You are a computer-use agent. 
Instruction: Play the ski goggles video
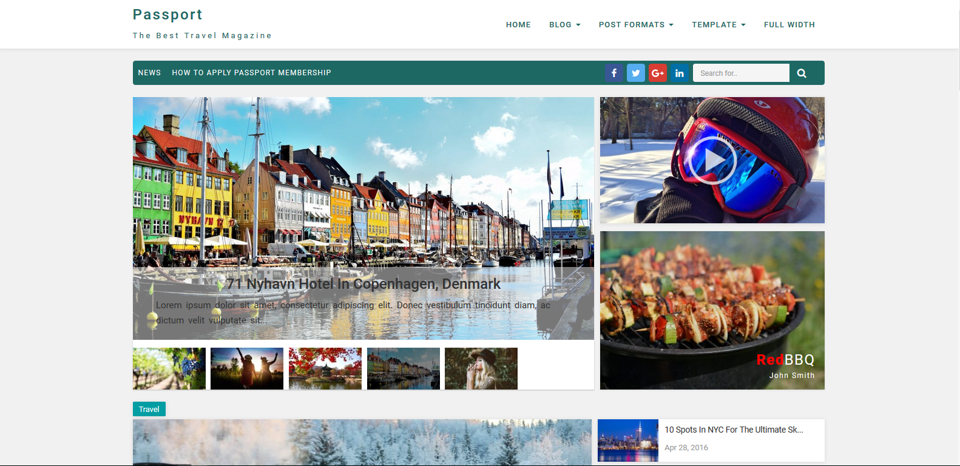pyautogui.click(x=712, y=160)
